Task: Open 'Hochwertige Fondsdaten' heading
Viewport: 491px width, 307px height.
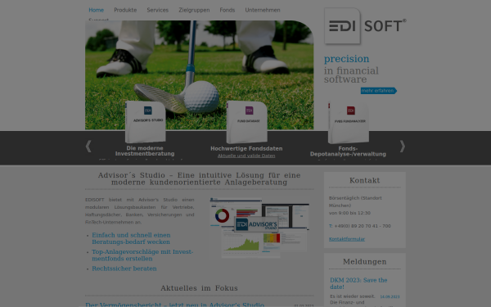Action: [x=246, y=148]
